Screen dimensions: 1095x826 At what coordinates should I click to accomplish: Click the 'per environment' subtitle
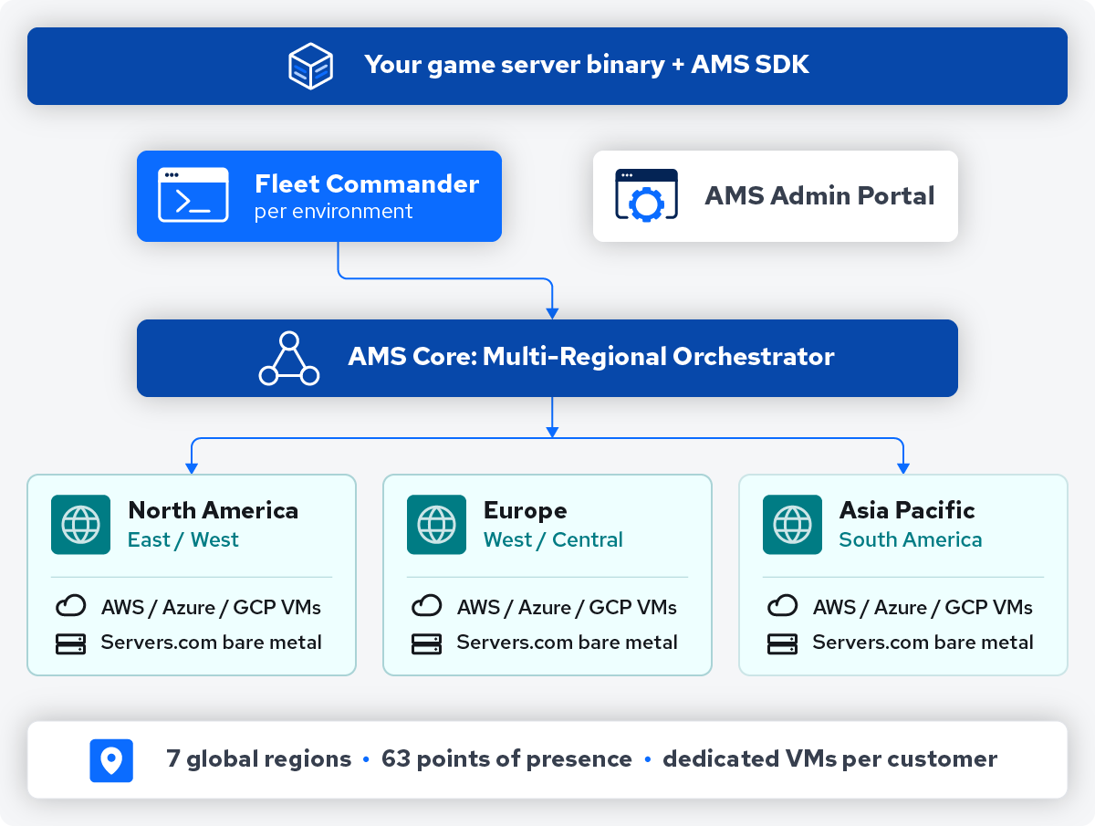(334, 212)
